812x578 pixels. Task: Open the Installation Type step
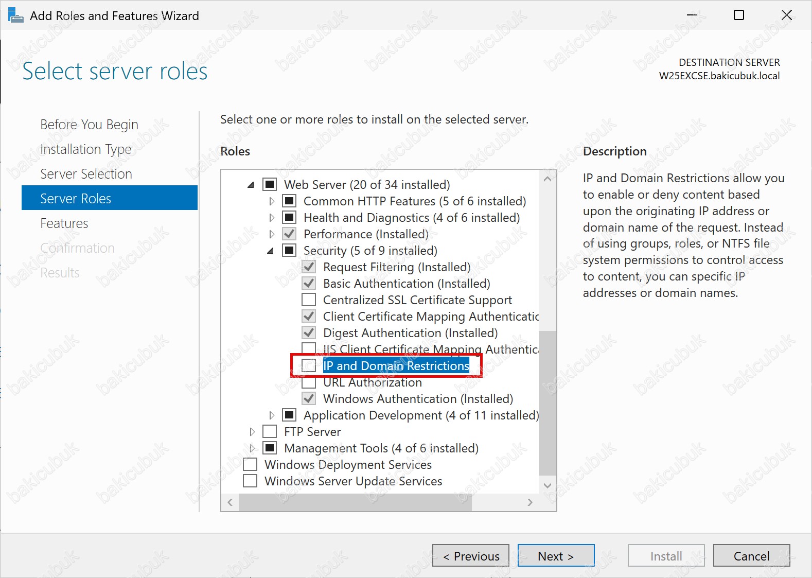(86, 149)
